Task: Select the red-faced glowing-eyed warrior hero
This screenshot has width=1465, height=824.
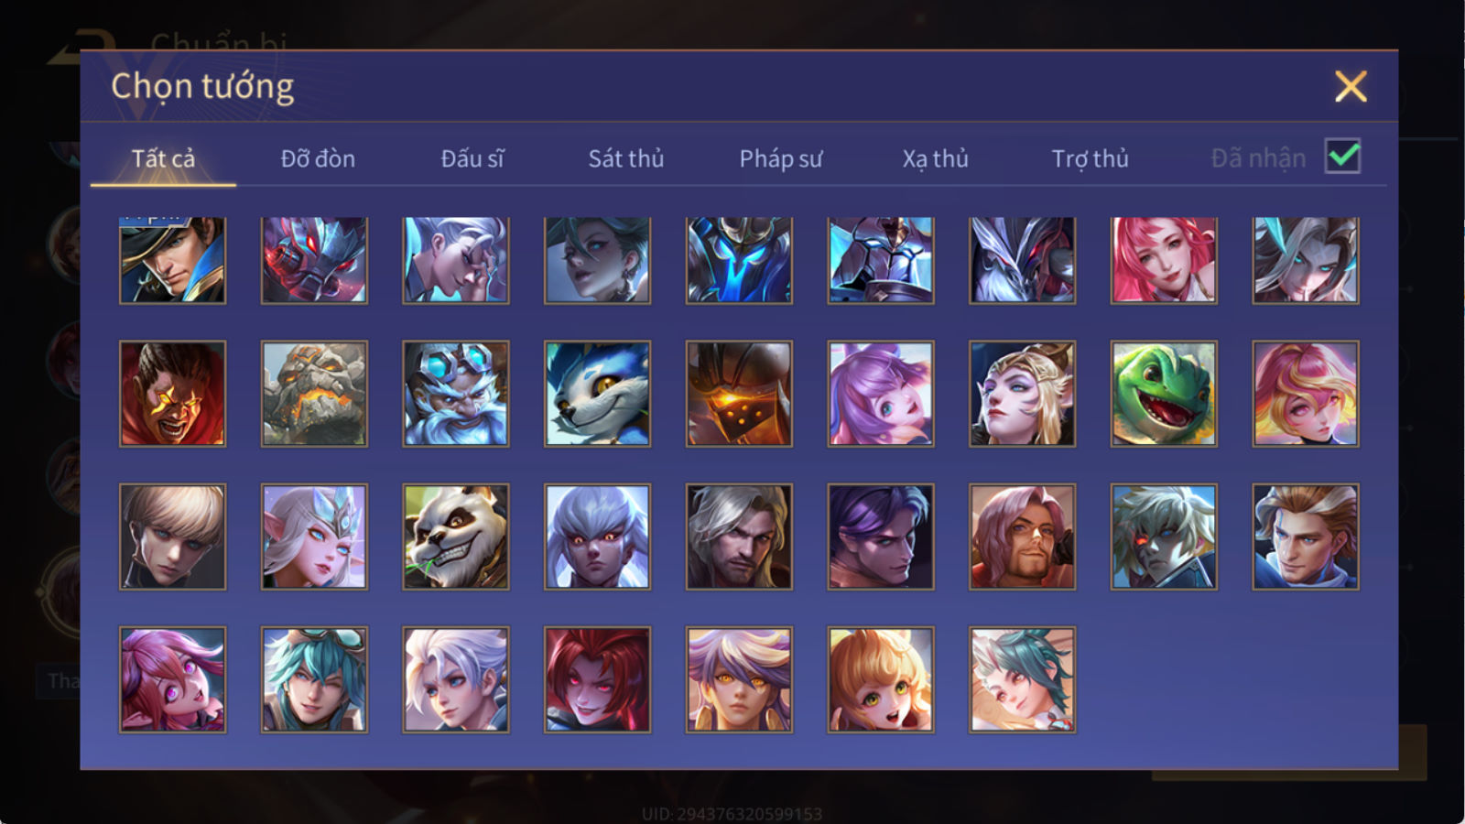Action: click(x=172, y=394)
